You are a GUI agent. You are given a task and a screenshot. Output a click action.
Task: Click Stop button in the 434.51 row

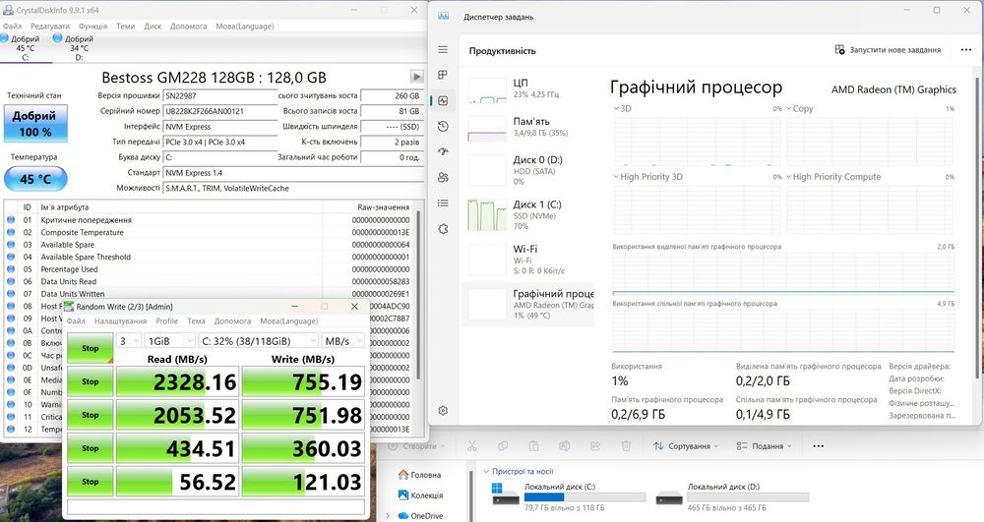91,448
